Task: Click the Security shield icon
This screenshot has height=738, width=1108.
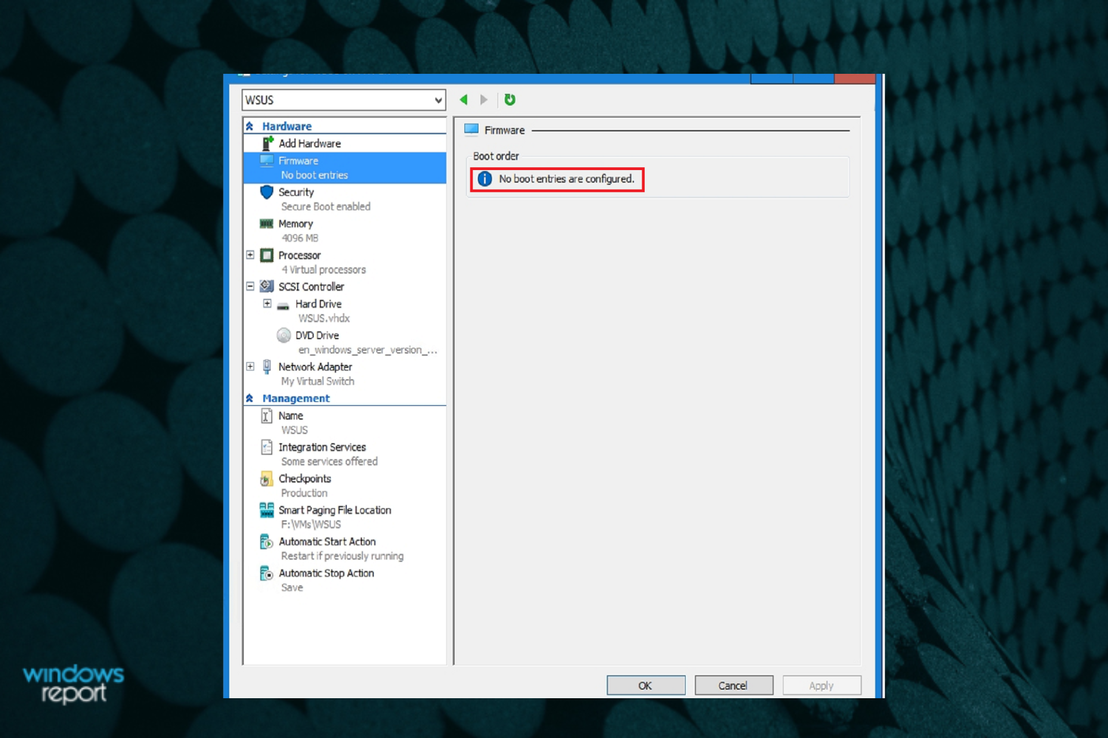Action: point(267,192)
